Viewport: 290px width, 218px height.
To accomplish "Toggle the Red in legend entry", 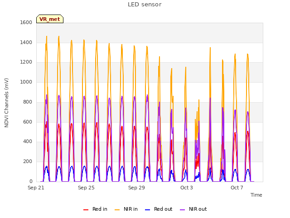I will tap(95, 209).
